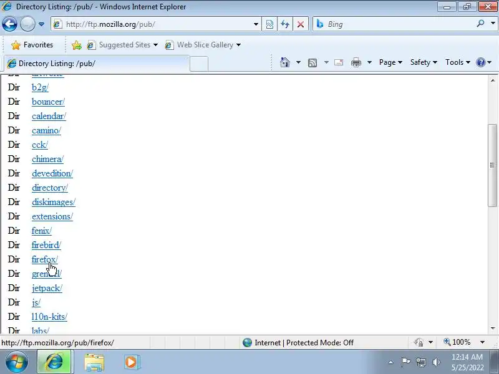Screen dimensions: 499x374
Task: Click the scrollbar down arrow
Action: click(493, 328)
